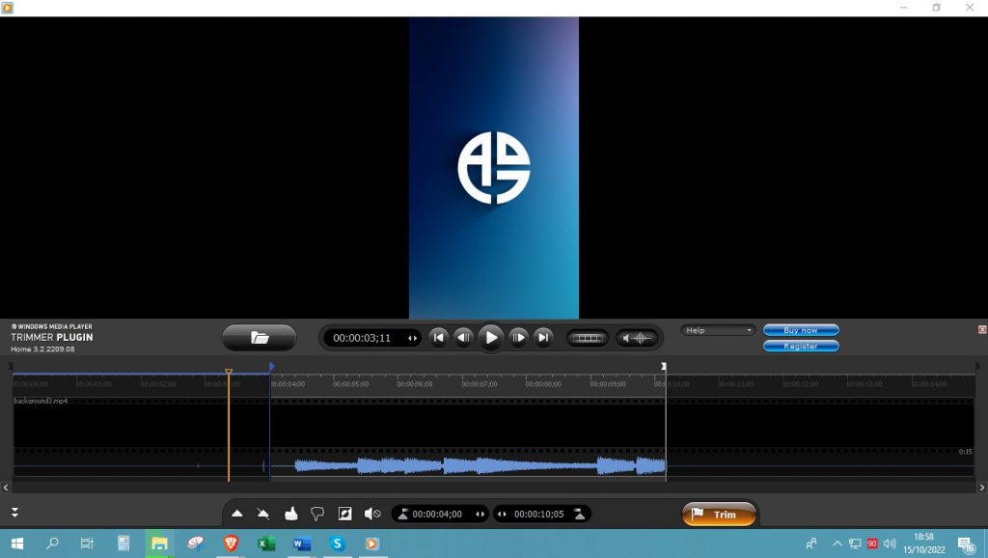988x558 pixels.
Task: Jump to the next marker
Action: tap(543, 338)
